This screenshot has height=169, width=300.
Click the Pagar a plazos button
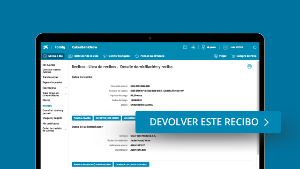[x=82, y=118]
